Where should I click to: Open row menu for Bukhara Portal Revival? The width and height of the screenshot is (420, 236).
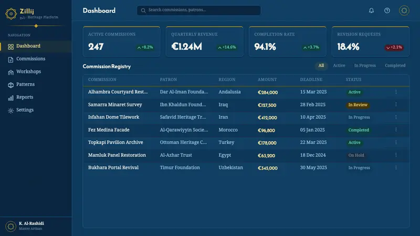tap(396, 167)
